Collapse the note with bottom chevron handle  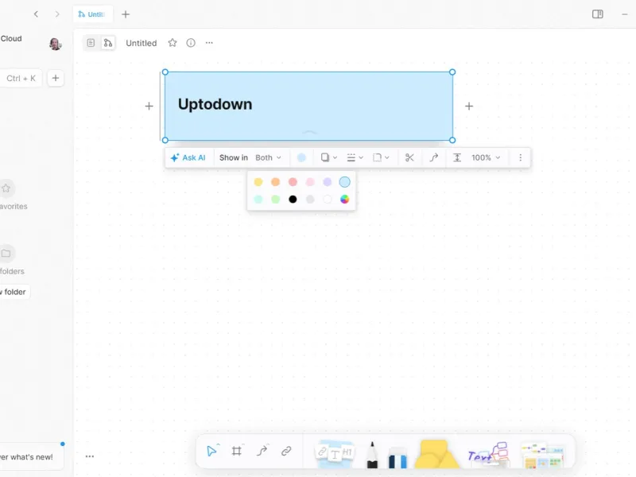[309, 133]
